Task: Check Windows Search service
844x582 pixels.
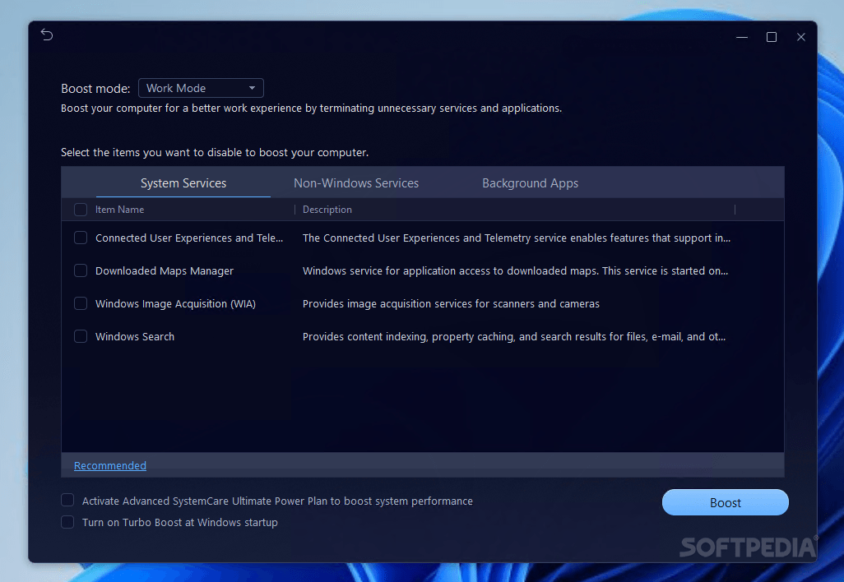Action: (x=81, y=336)
